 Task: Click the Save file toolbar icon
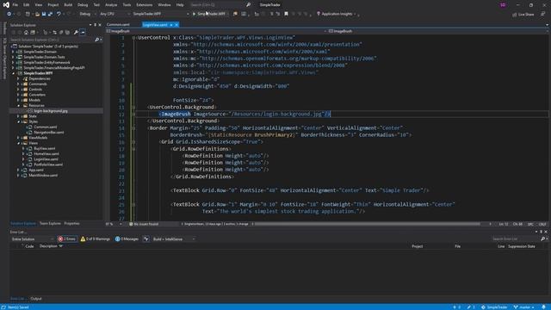[x=44, y=14]
